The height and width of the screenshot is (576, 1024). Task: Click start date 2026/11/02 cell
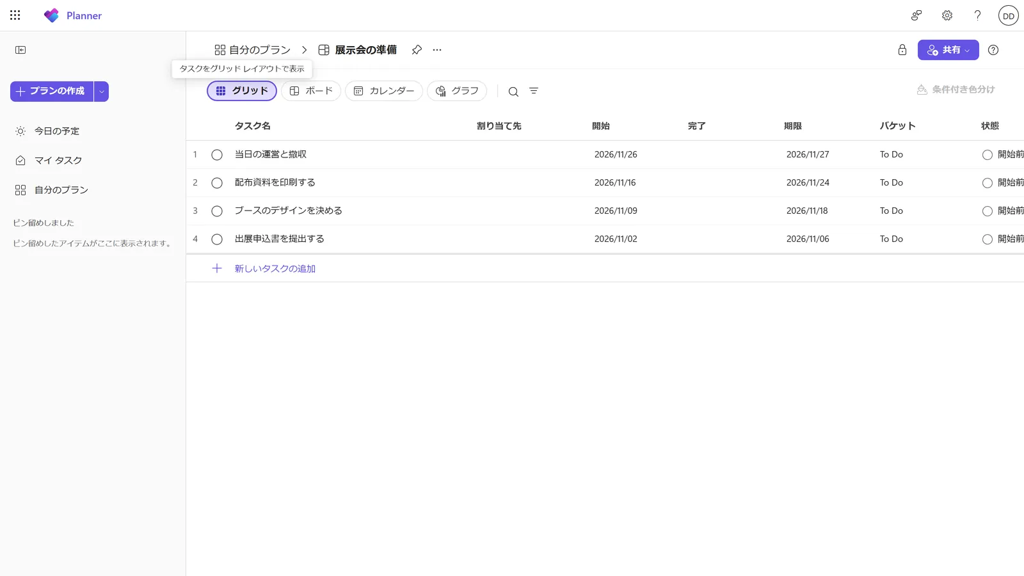click(x=616, y=239)
